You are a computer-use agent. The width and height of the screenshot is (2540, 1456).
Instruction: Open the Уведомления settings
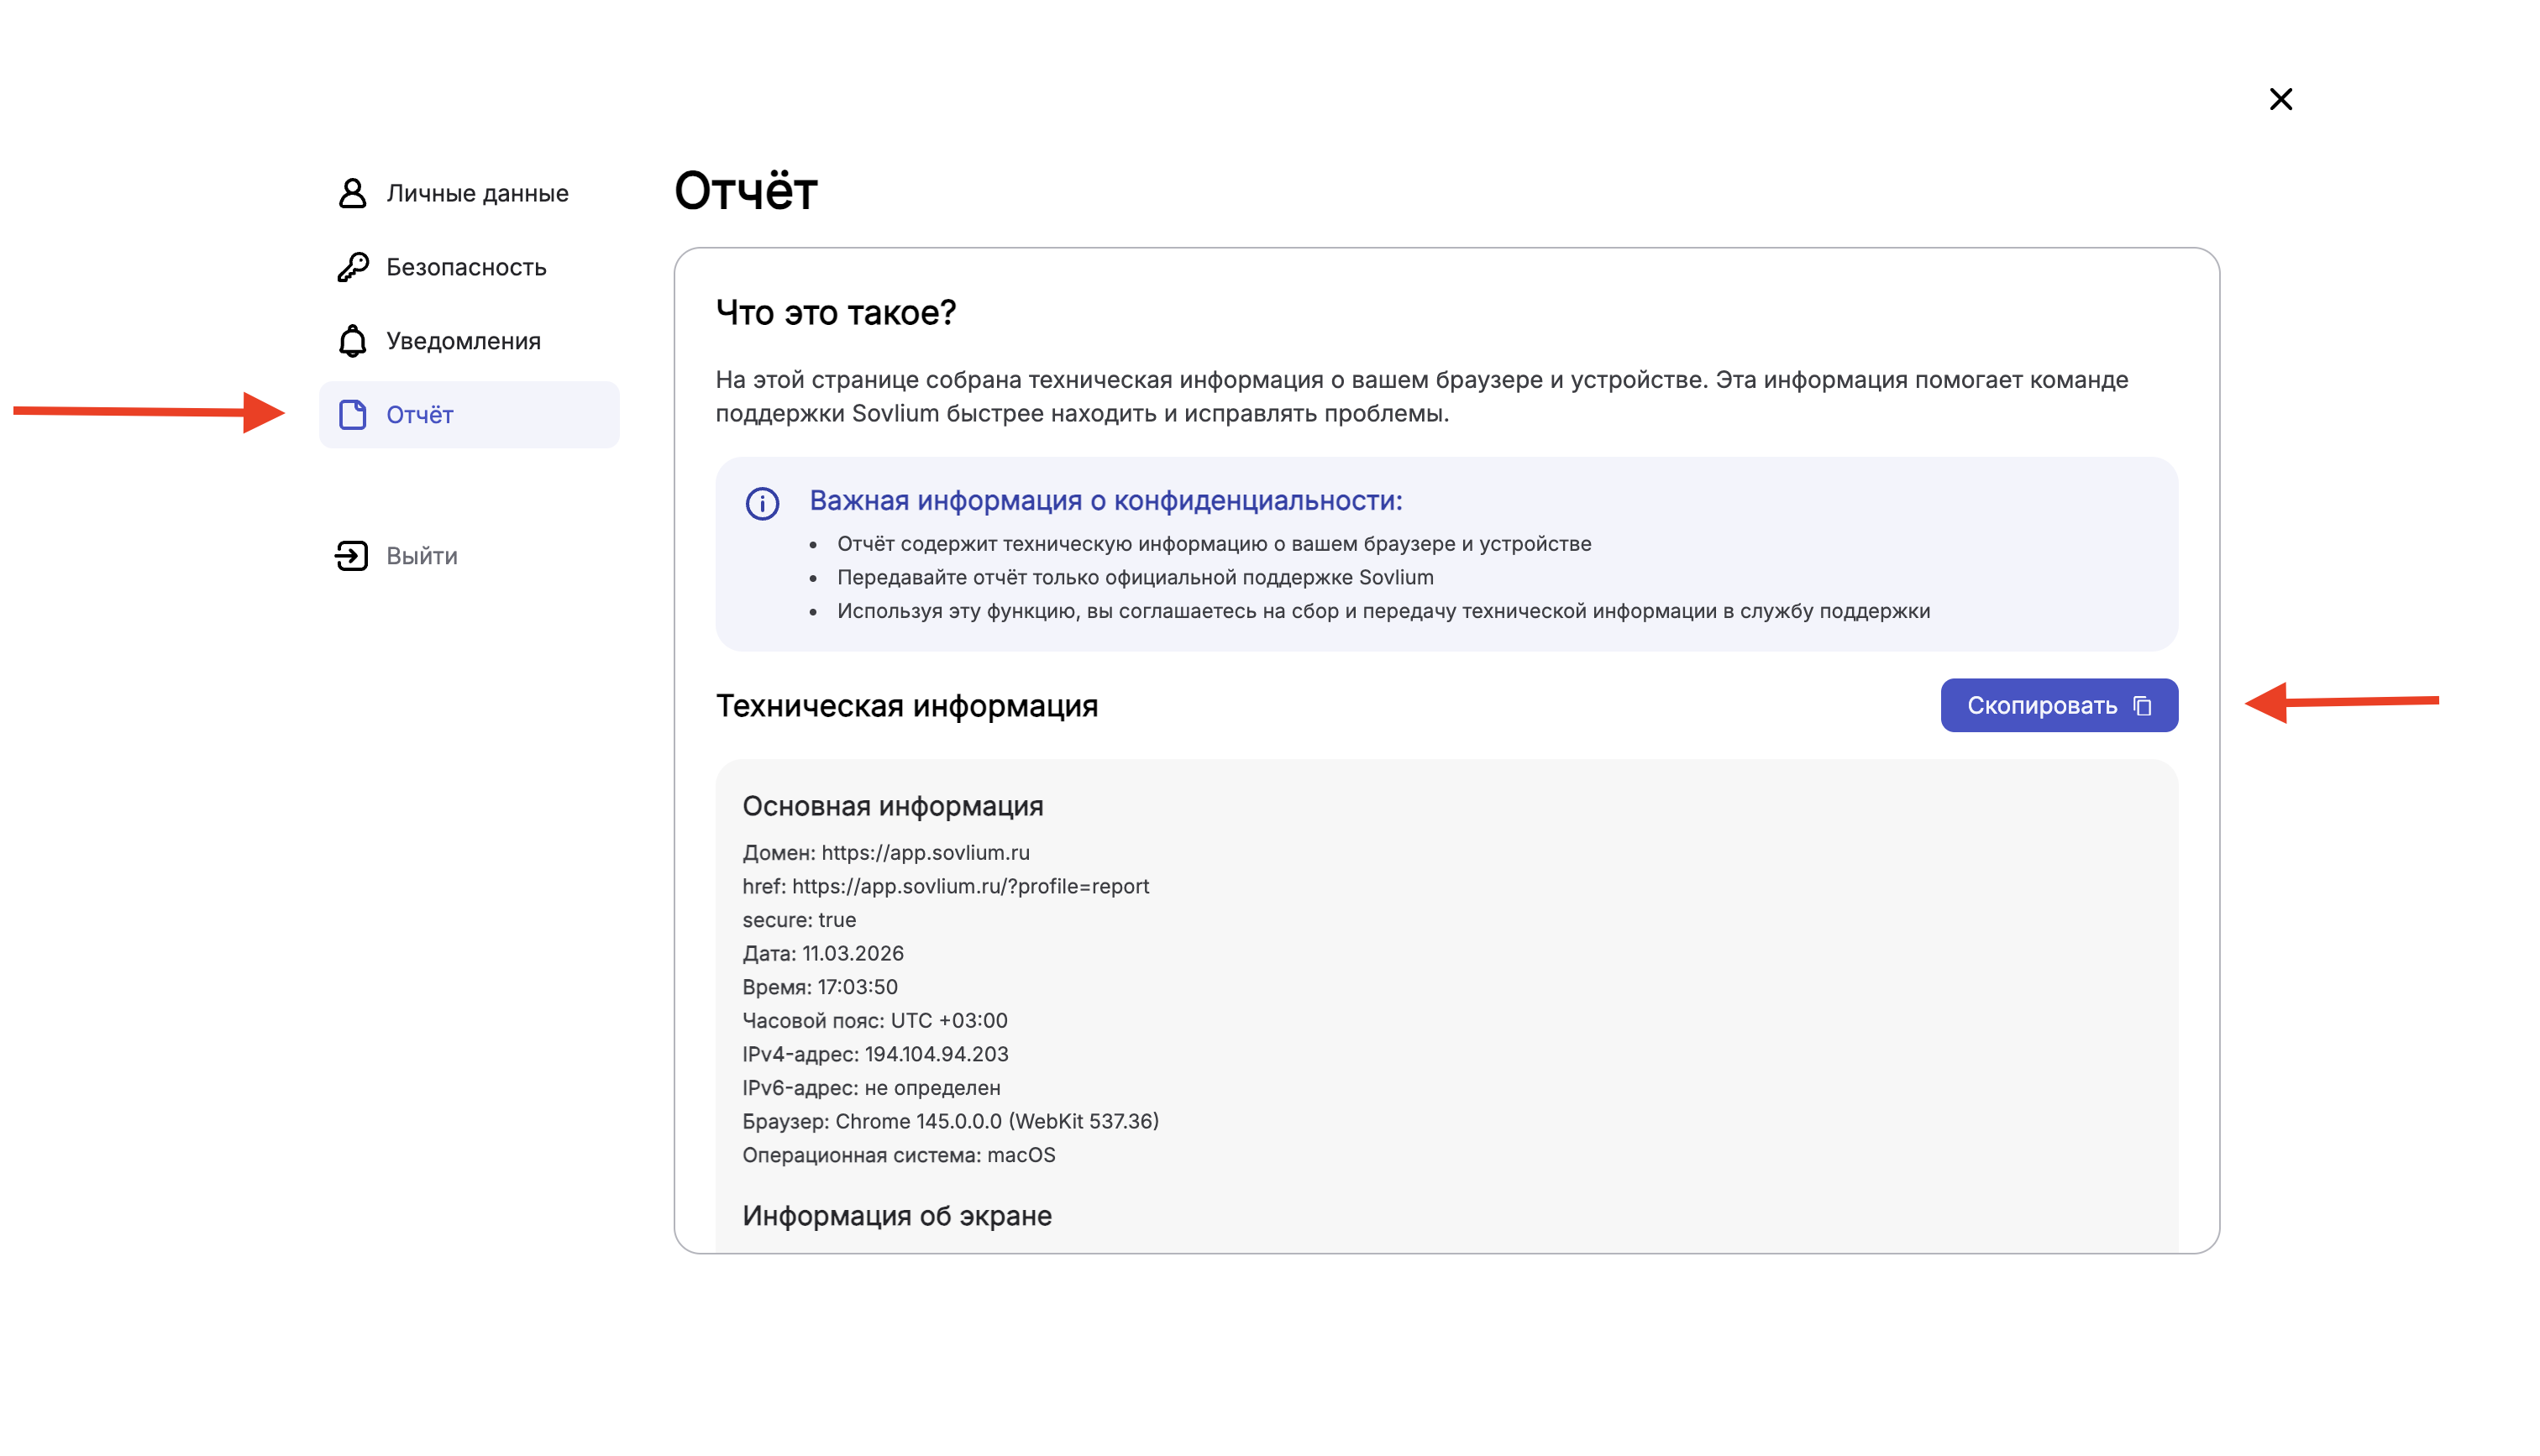coord(463,341)
